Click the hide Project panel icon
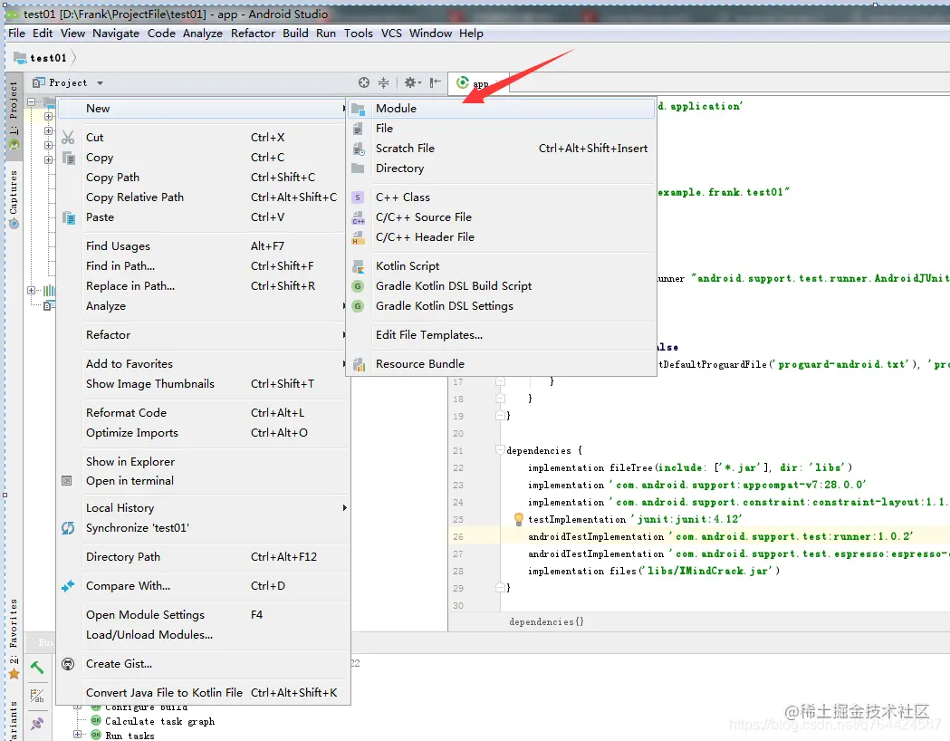Screen dimensions: 950x741 tap(435, 83)
